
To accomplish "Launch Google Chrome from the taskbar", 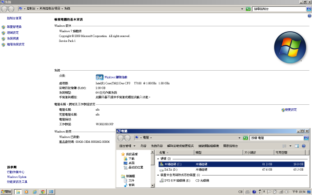I will click(x=43, y=192).
